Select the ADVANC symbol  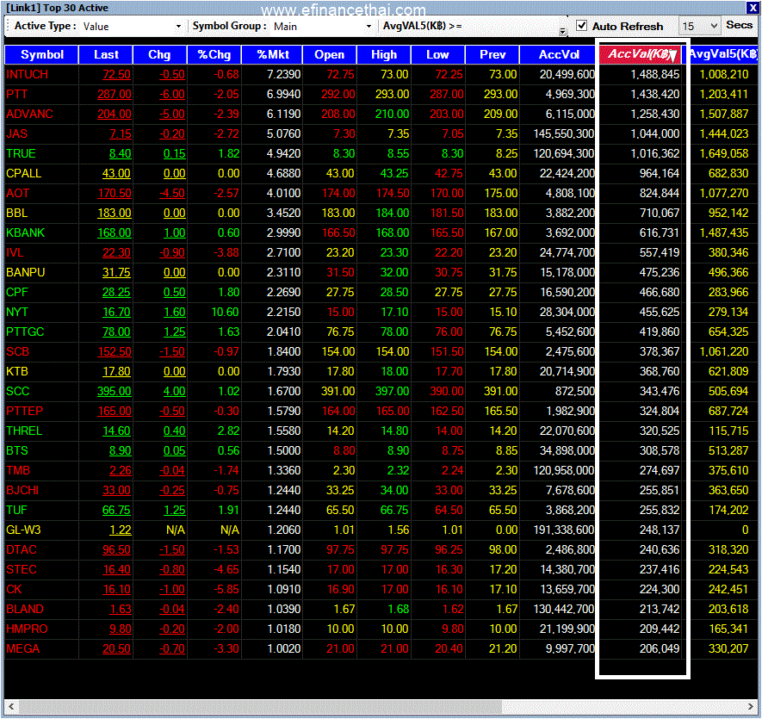coord(29,115)
